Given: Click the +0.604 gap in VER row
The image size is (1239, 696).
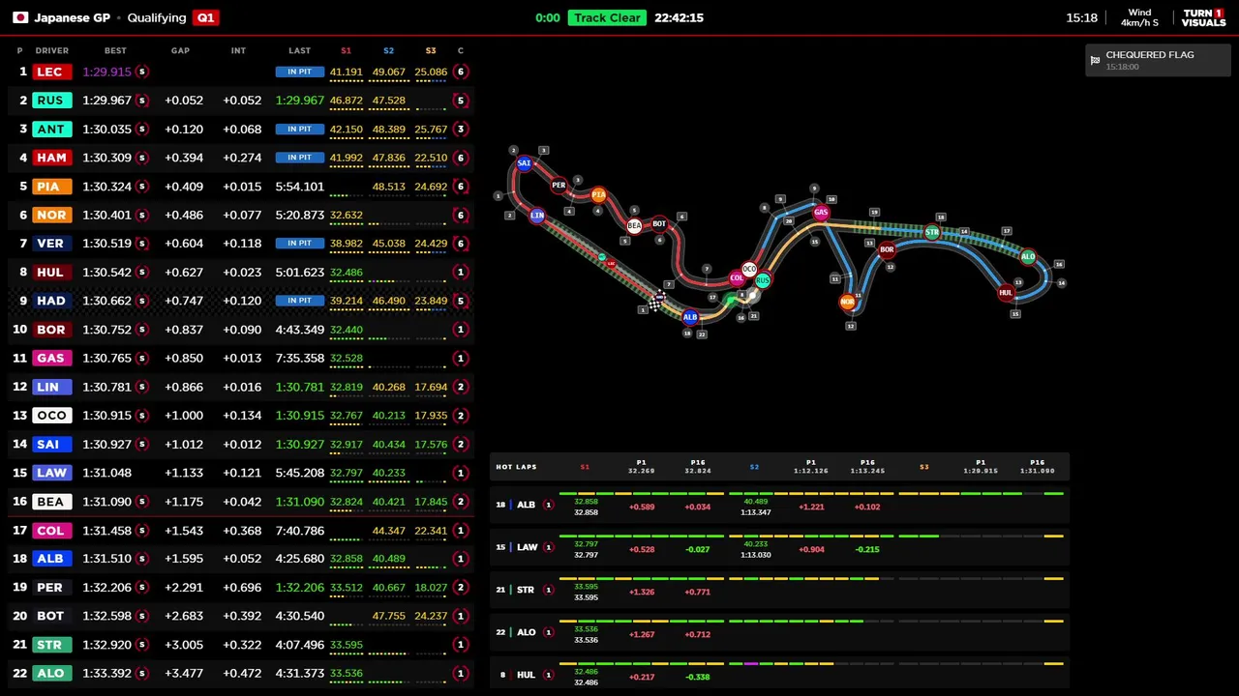Looking at the screenshot, I should [x=184, y=244].
